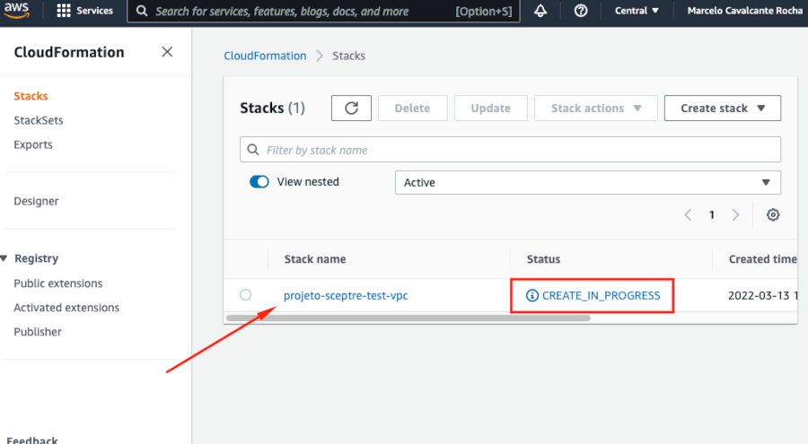Open Exports in the sidebar
The image size is (808, 444).
tap(33, 144)
